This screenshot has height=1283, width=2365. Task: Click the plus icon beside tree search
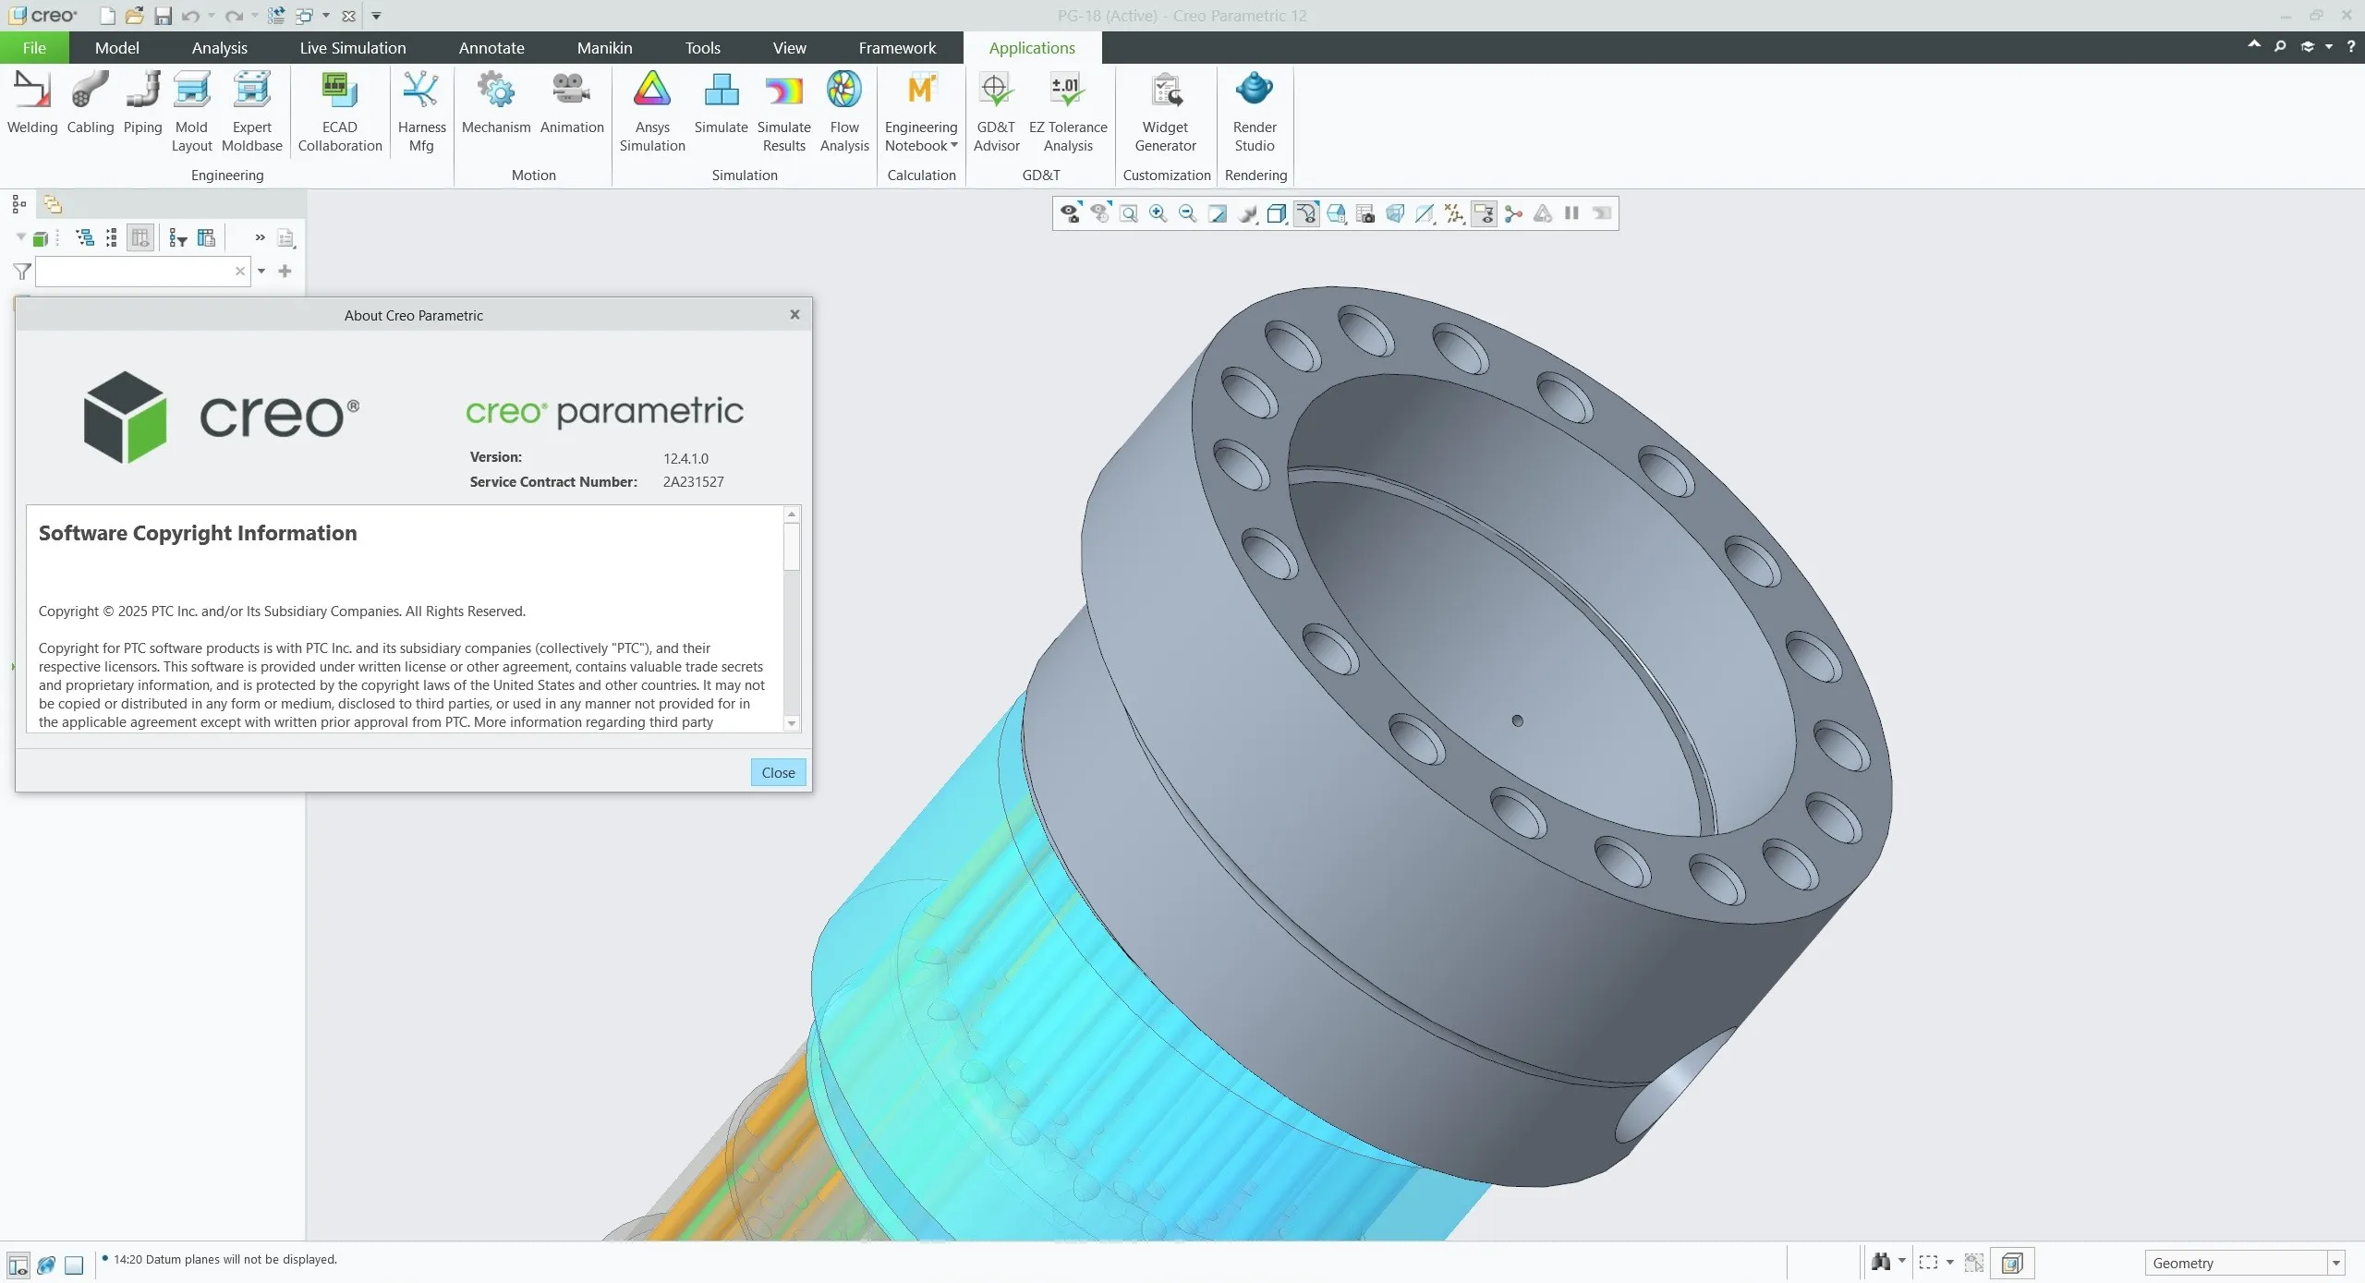(x=285, y=271)
